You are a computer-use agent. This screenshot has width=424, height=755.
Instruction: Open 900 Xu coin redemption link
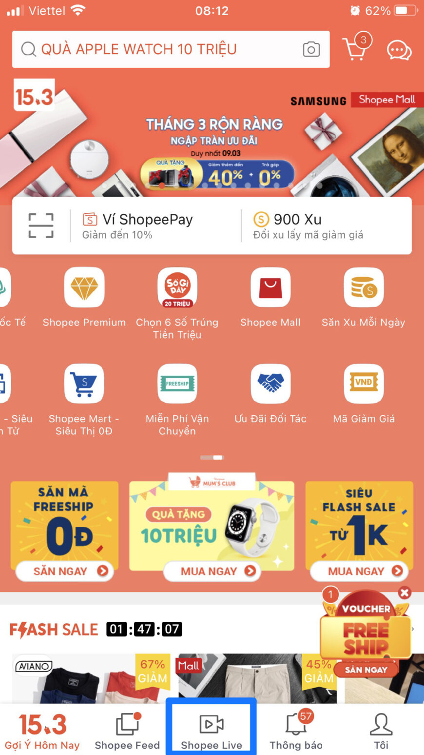(308, 225)
